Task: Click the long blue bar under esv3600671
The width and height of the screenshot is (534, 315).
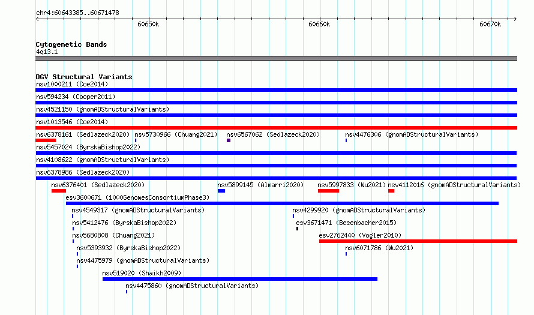Action: pyautogui.click(x=282, y=203)
